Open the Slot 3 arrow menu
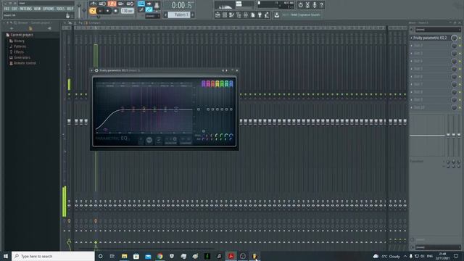Image resolution: width=464 pixels, height=261 pixels. point(411,53)
